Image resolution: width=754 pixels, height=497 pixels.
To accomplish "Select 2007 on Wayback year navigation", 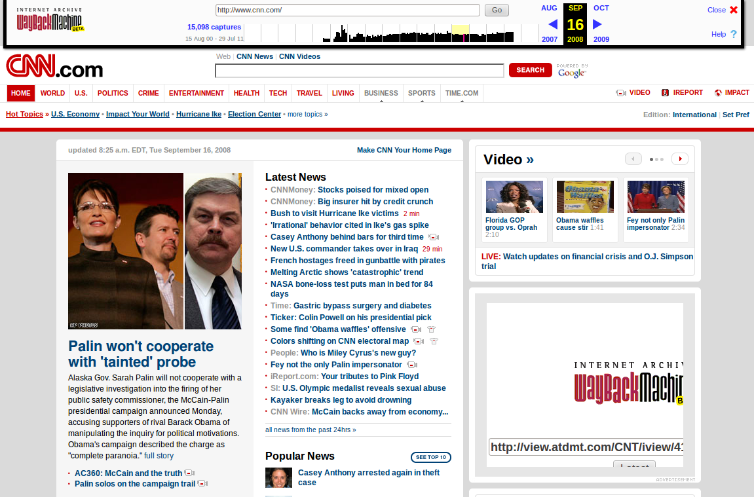I will click(x=550, y=39).
